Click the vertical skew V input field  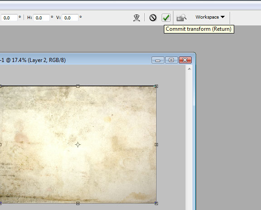point(70,18)
